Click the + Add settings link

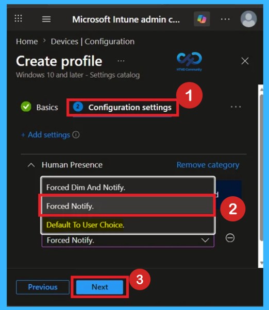coord(46,135)
